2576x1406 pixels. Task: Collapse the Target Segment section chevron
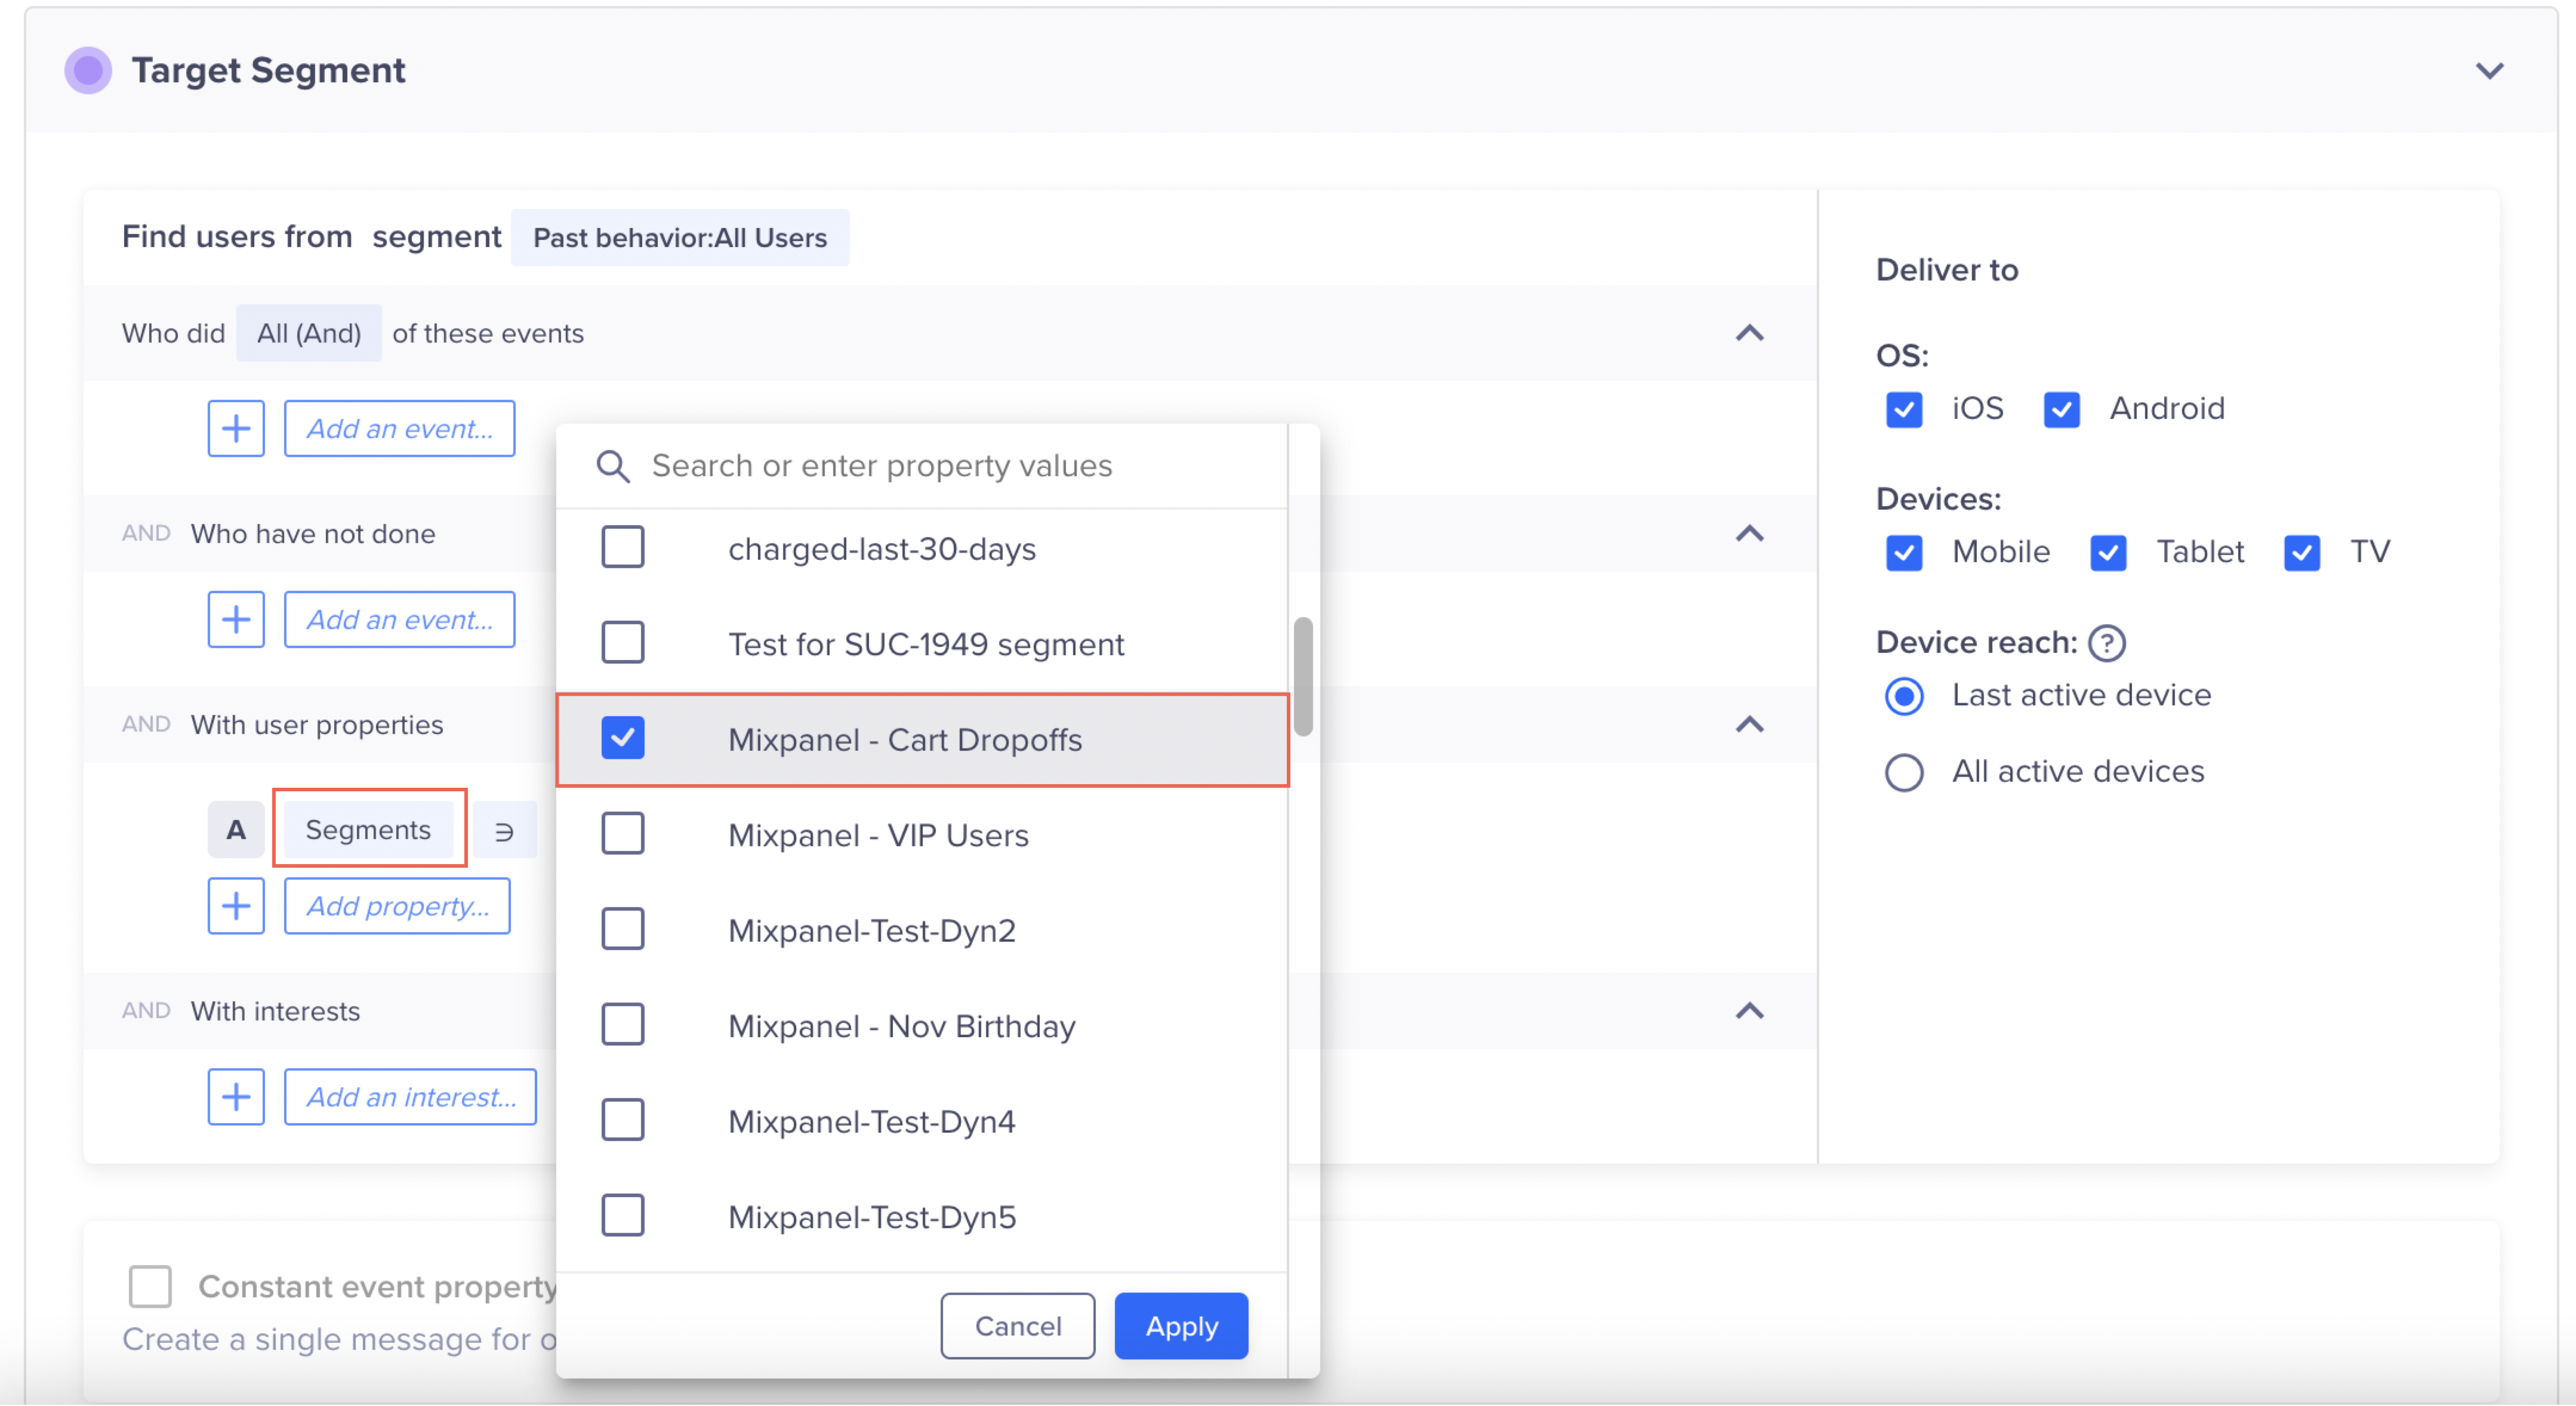point(2490,70)
